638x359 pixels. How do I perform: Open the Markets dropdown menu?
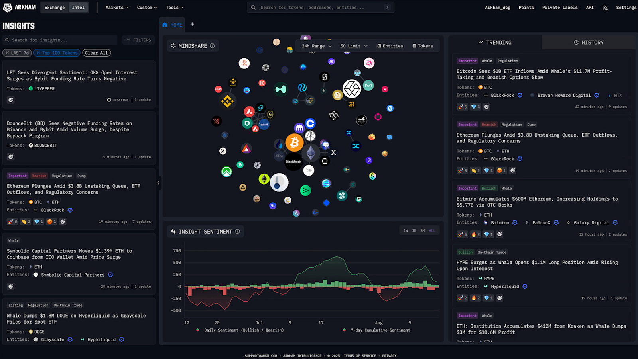[x=117, y=8]
